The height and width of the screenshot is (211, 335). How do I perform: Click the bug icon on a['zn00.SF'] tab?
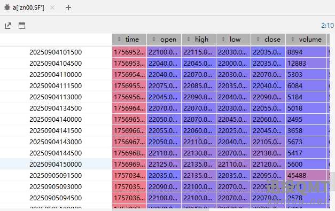pyautogui.click(x=7, y=7)
